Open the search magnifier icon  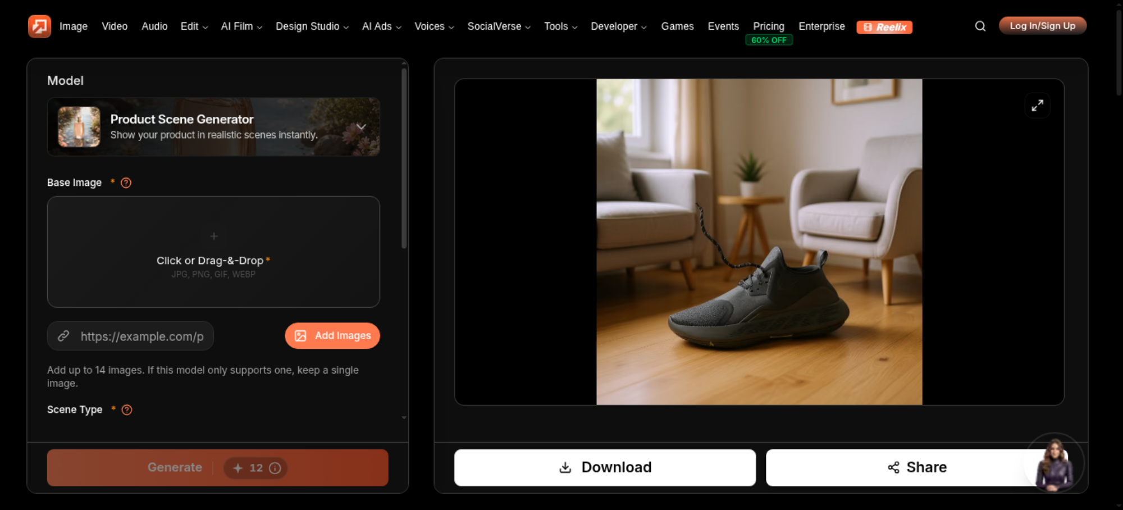(x=980, y=26)
